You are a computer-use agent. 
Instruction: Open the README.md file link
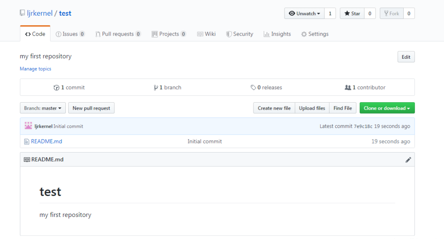[x=46, y=141]
